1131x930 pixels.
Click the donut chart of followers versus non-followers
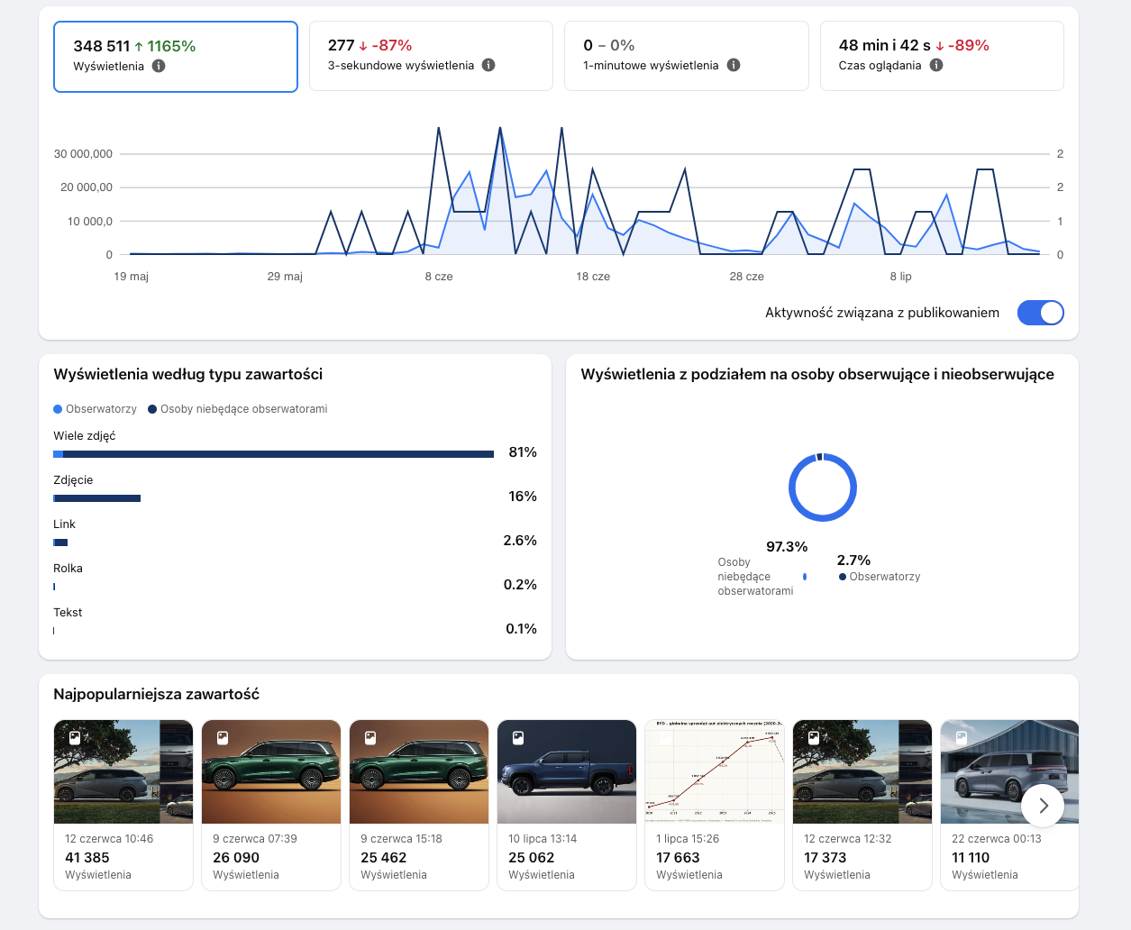823,487
